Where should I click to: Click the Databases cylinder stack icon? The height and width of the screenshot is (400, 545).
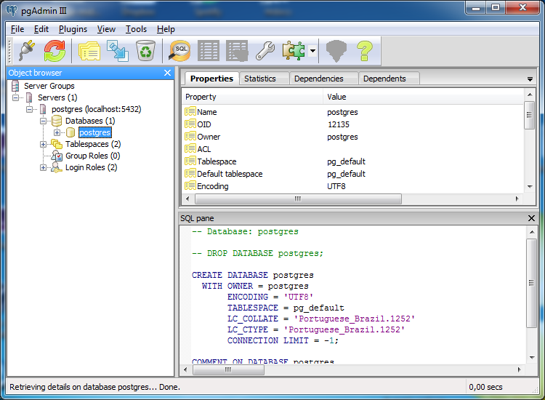tap(56, 121)
